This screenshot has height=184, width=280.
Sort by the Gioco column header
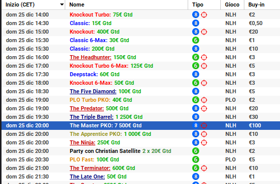[x=232, y=5]
